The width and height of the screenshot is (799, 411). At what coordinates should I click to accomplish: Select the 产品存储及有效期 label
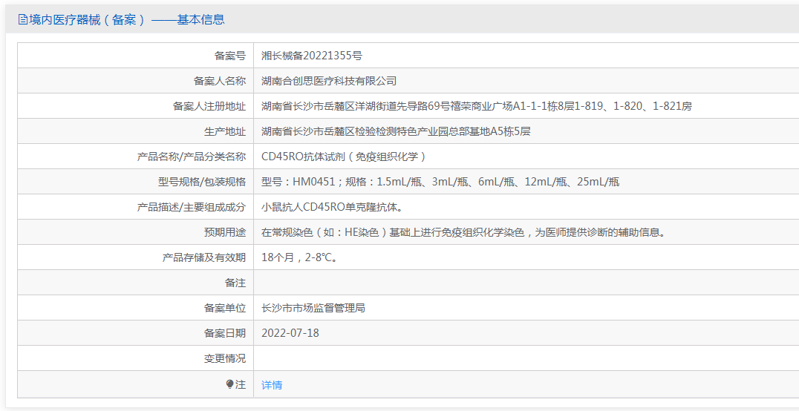[203, 257]
